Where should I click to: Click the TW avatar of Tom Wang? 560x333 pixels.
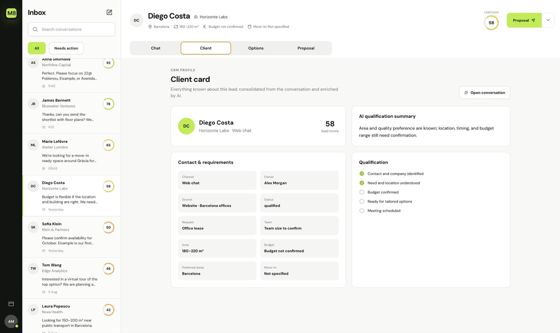pyautogui.click(x=33, y=269)
